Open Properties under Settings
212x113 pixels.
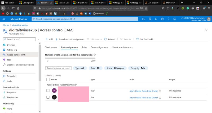pos(11,76)
